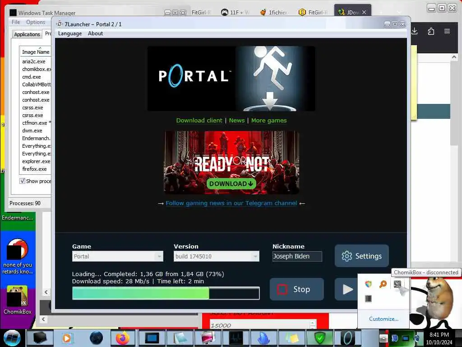The width and height of the screenshot is (462, 347).
Task: Open the Language menu in 7Launcher
Action: point(70,33)
